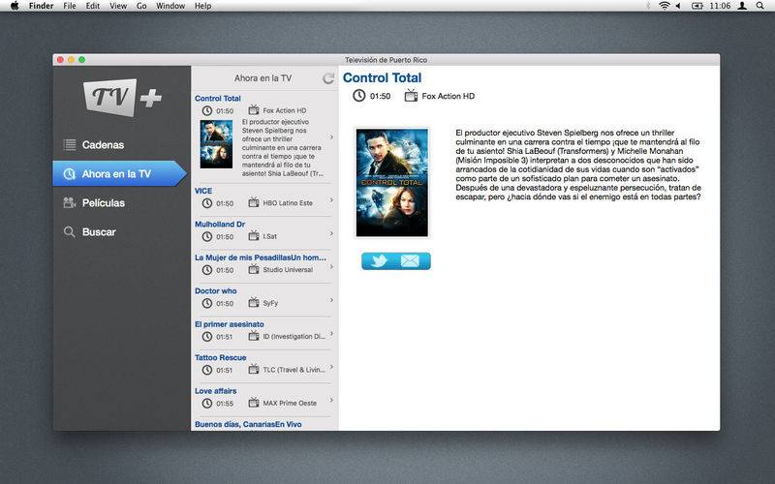The width and height of the screenshot is (775, 484).
Task: Click the Control Total large poster
Action: 392,183
